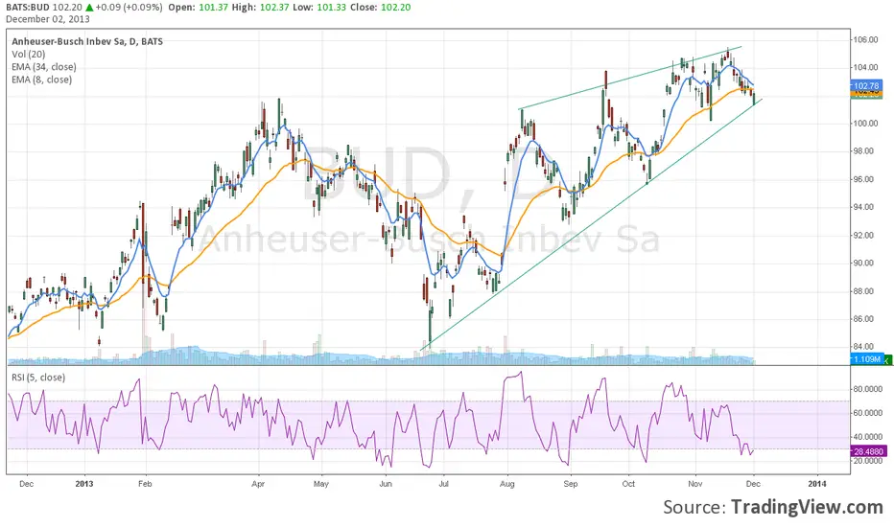Image resolution: width=894 pixels, height=527 pixels.
Task: Click the 98.00 price axis label
Action: (865, 151)
